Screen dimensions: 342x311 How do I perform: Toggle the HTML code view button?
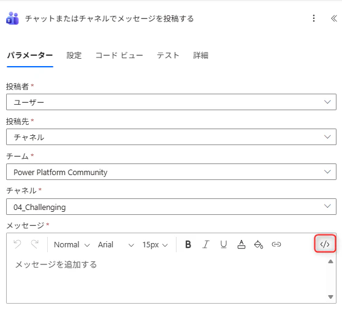[x=325, y=244]
